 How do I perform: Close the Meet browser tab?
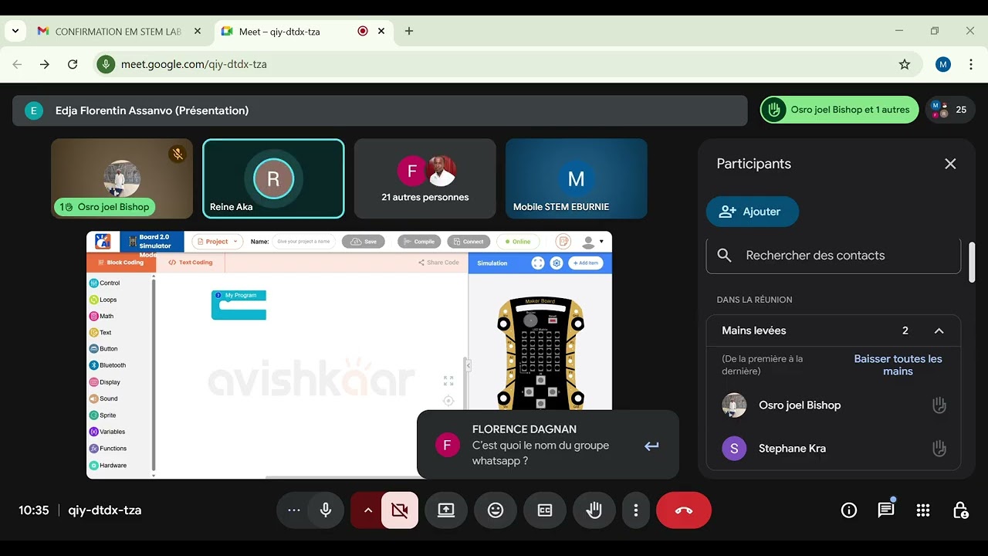[383, 32]
